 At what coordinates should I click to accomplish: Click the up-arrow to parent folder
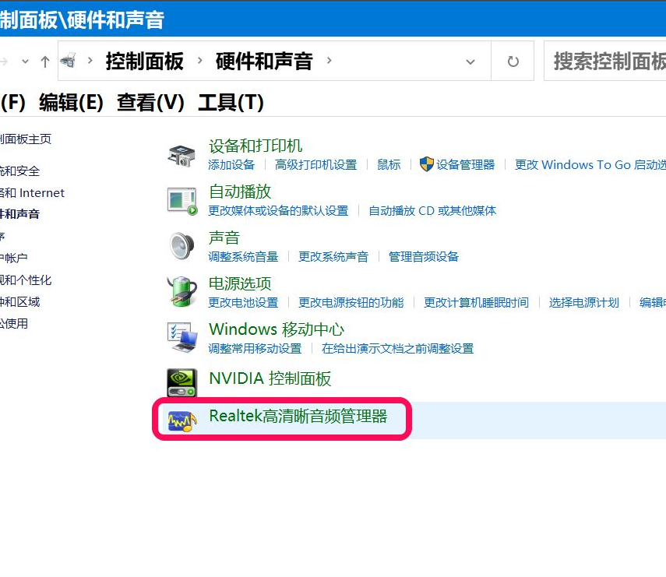tap(45, 62)
